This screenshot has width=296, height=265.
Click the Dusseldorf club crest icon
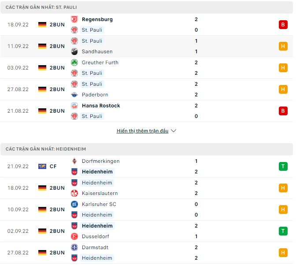pos(74,236)
